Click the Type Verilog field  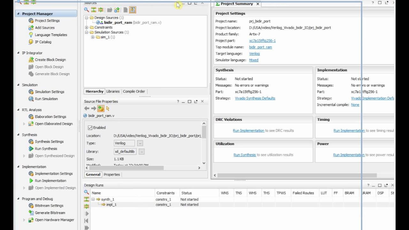tap(124, 143)
